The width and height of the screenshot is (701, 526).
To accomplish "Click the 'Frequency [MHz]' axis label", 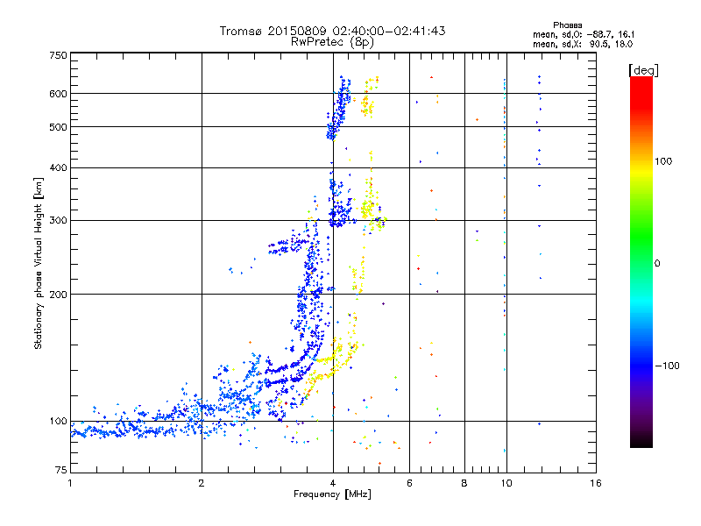I will (x=332, y=494).
